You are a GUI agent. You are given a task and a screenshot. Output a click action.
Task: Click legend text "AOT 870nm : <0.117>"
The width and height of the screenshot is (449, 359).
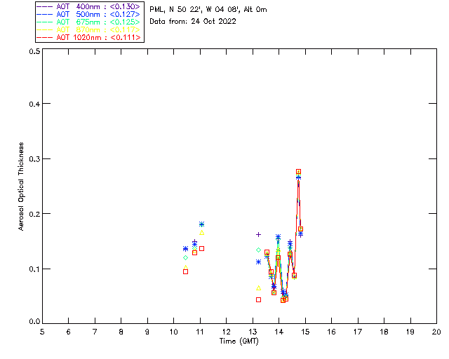click(x=98, y=29)
